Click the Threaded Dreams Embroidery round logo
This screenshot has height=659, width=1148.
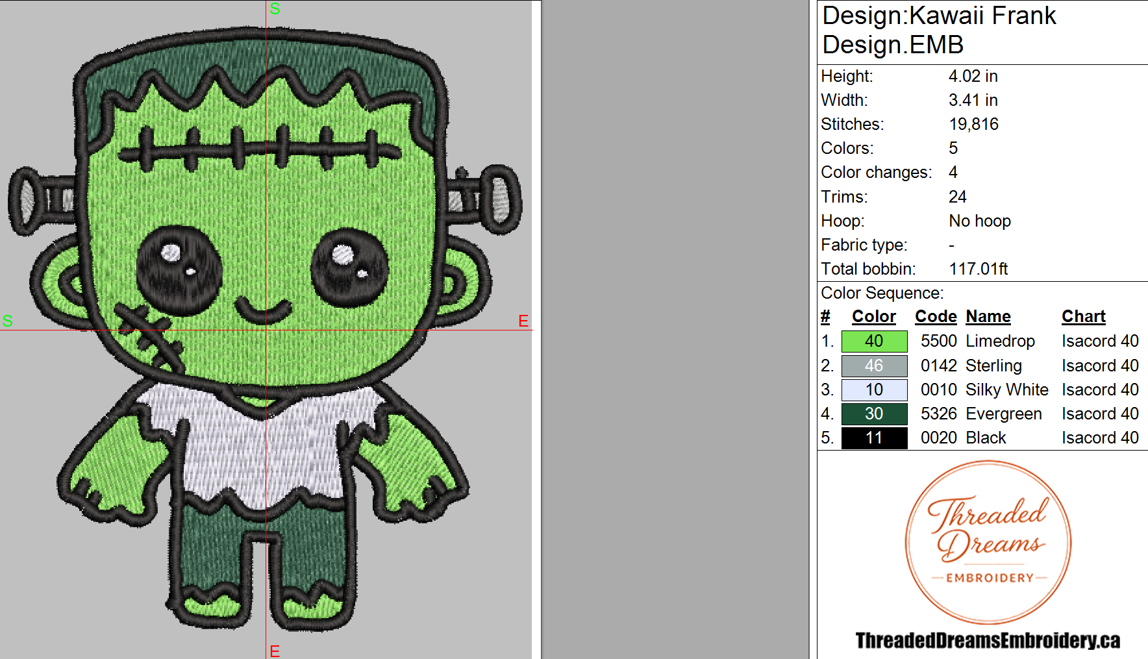pos(988,543)
